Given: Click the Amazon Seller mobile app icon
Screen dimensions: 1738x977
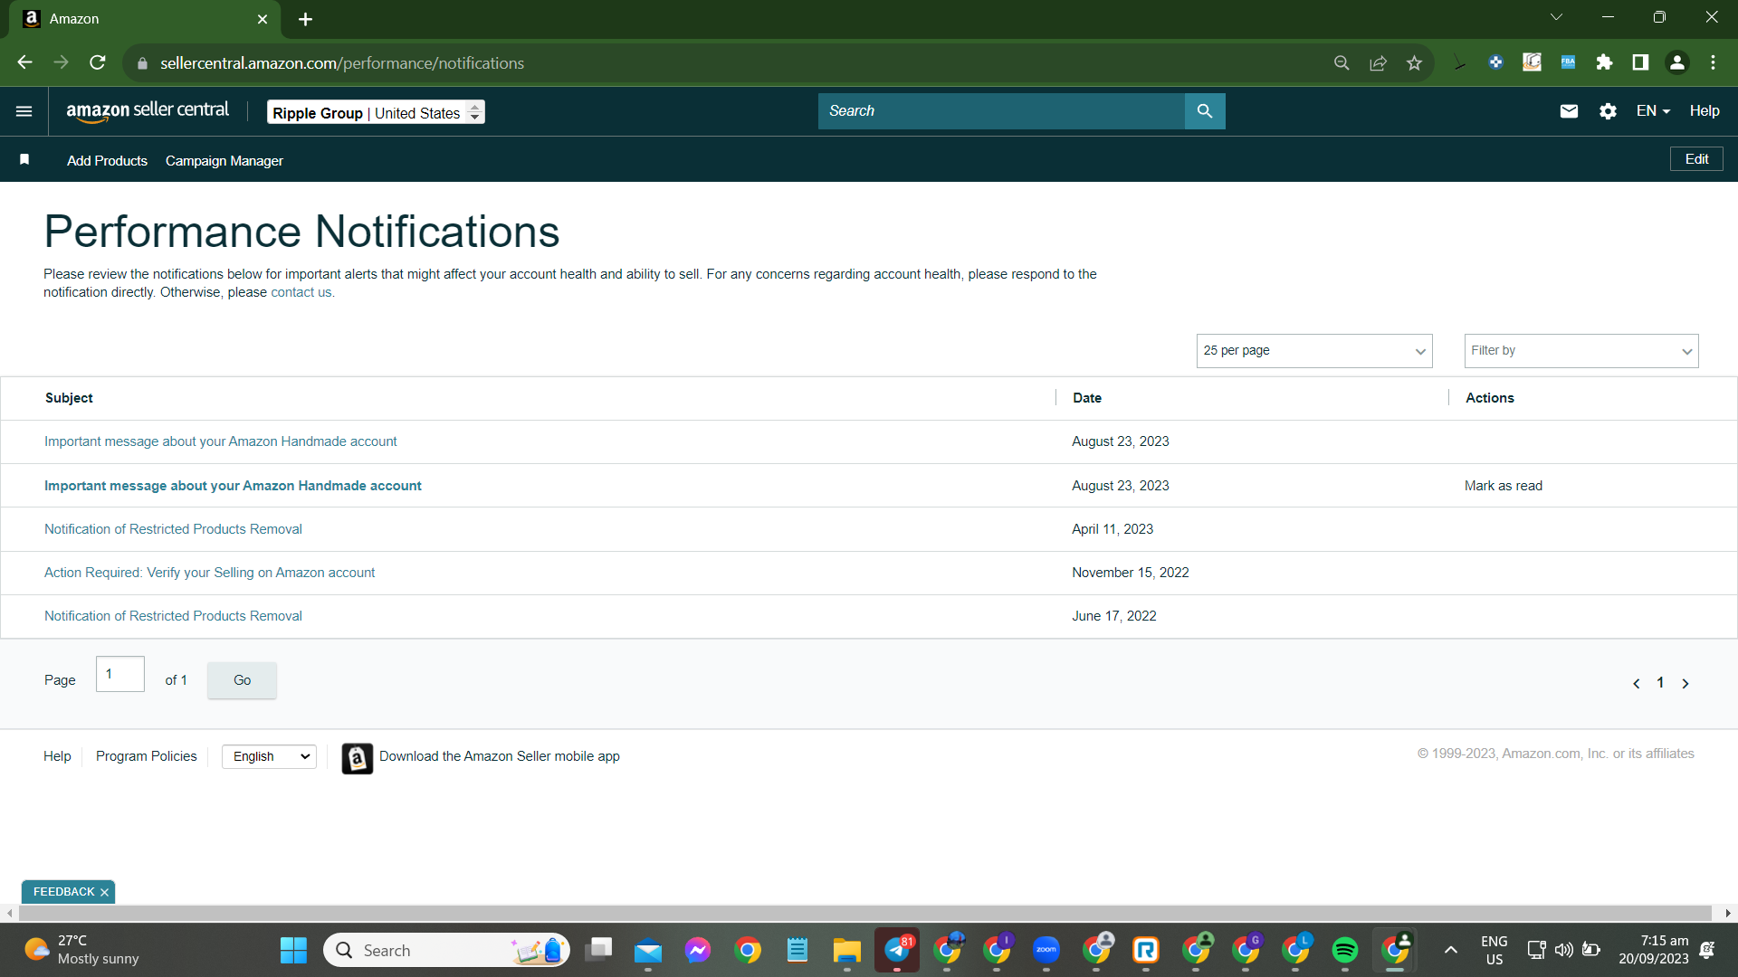Looking at the screenshot, I should pos(358,758).
